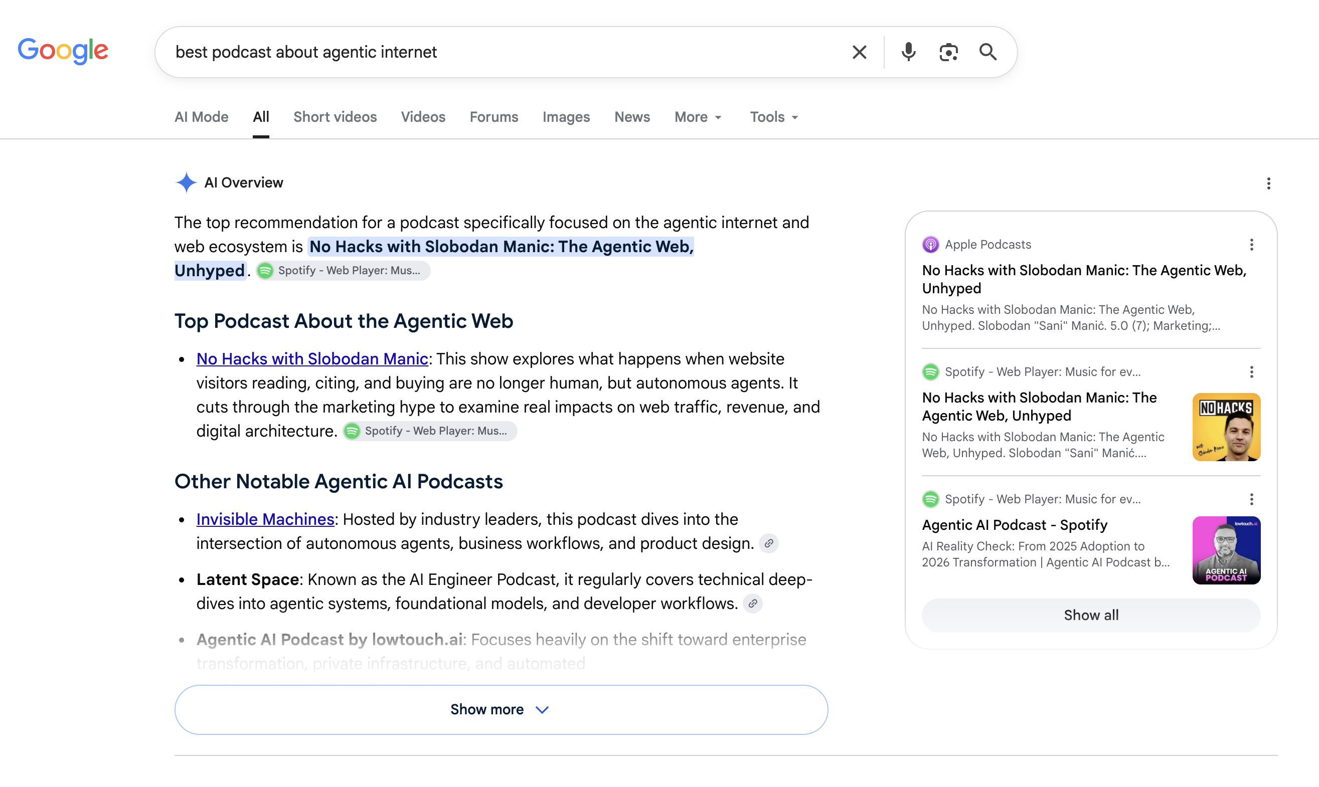Viewport: 1319px width, 787px height.
Task: Click Show all sources button
Action: (x=1091, y=615)
